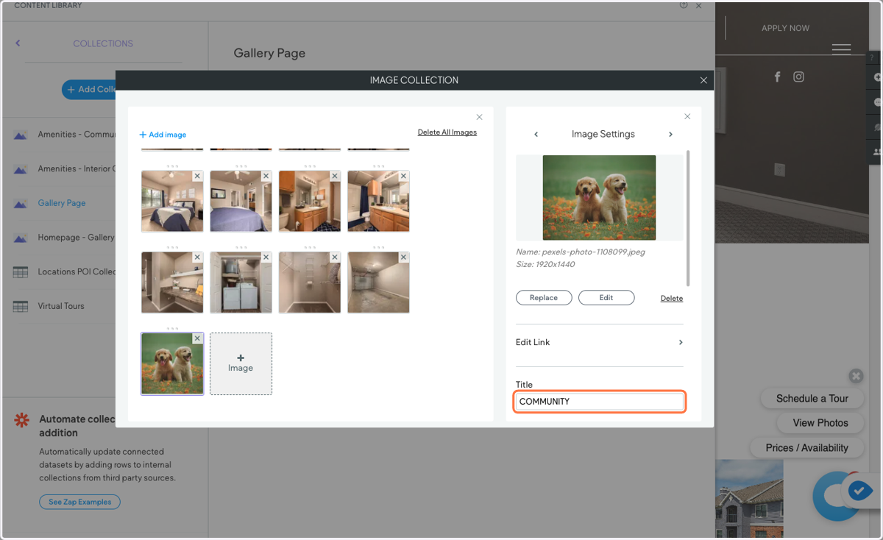The height and width of the screenshot is (540, 883).
Task: Click the Gallery Page collection image icon
Action: (x=21, y=203)
